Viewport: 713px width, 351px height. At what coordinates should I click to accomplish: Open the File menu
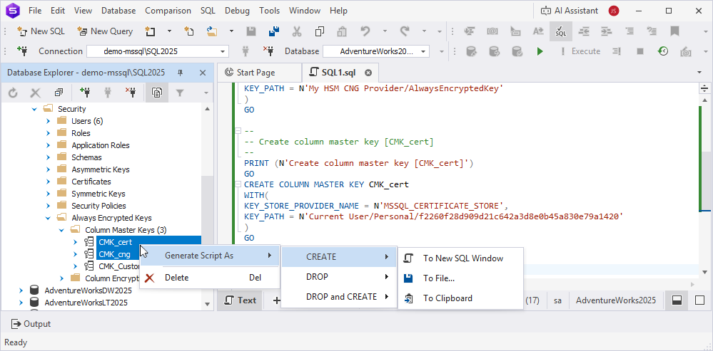pyautogui.click(x=35, y=11)
